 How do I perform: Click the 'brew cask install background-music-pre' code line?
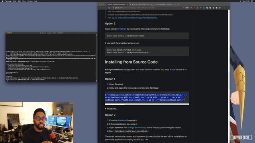[x=127, y=52]
